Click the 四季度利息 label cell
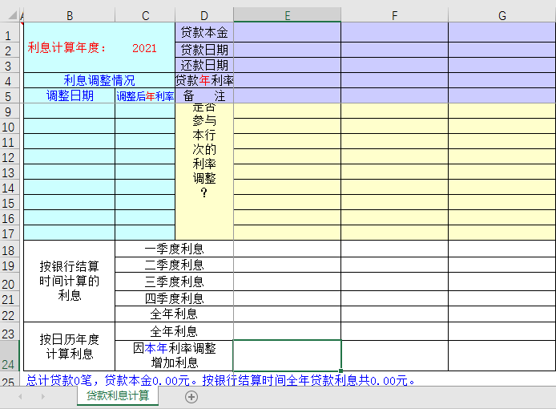The image size is (556, 409). tap(174, 298)
